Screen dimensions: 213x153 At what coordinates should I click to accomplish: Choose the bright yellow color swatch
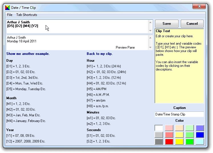click(x=179, y=142)
